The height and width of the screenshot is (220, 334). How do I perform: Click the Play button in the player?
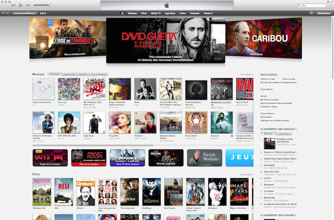[20, 5]
